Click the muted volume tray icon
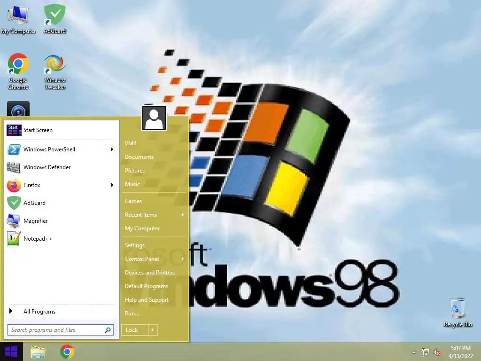 (x=437, y=353)
